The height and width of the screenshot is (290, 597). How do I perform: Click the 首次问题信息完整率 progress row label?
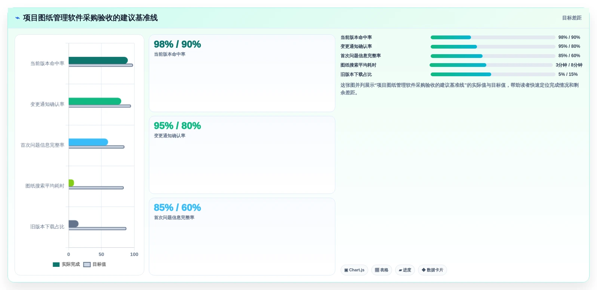tap(361, 56)
